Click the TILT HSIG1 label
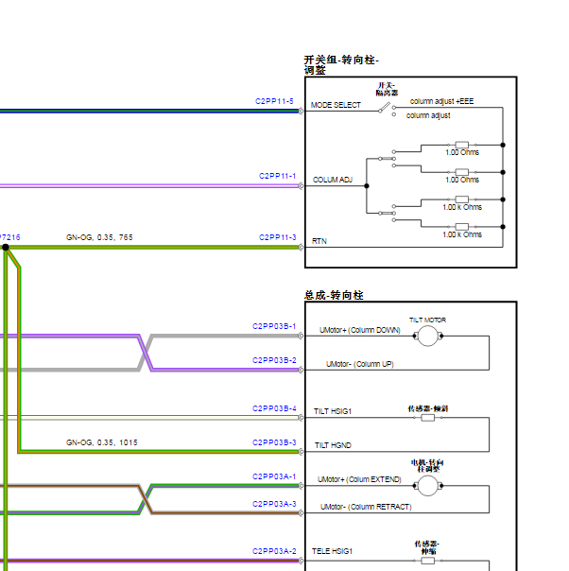The image size is (569, 571). (333, 411)
